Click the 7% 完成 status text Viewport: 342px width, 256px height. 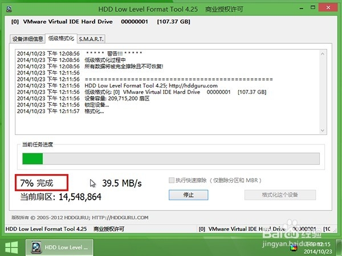[x=36, y=183]
